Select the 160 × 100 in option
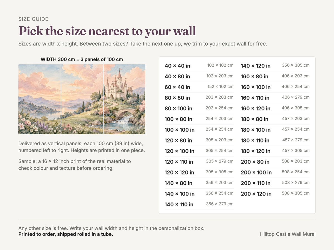The width and height of the screenshot is (334, 250). tap(275, 87)
